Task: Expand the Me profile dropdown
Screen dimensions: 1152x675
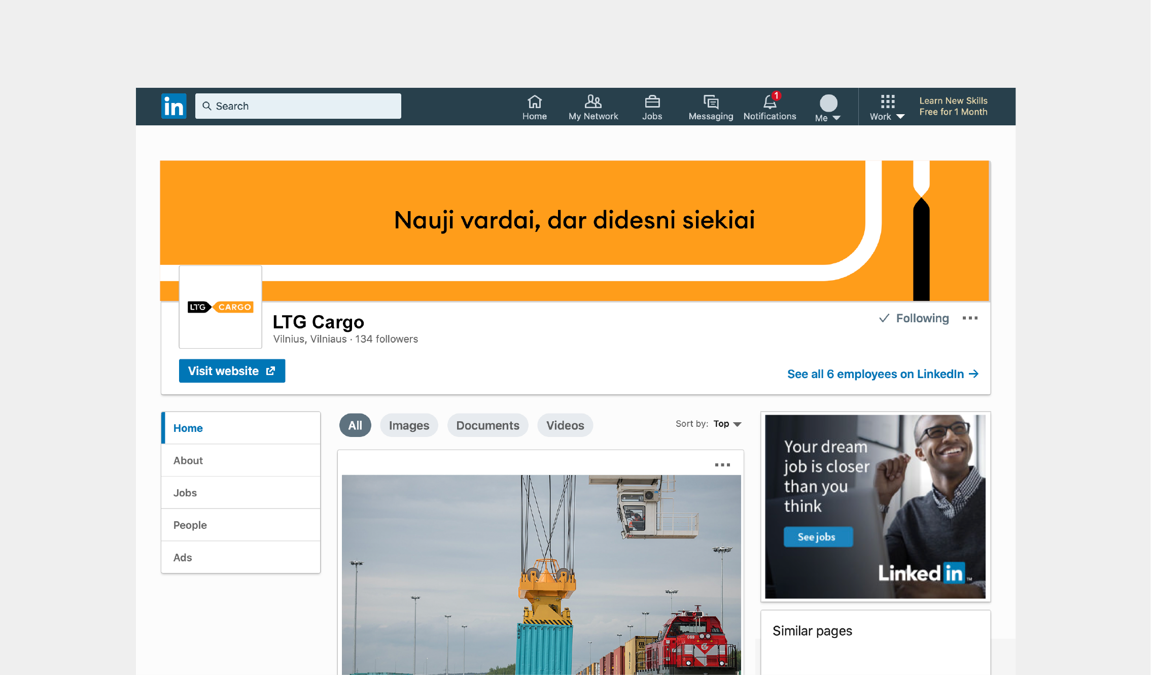Action: 828,109
